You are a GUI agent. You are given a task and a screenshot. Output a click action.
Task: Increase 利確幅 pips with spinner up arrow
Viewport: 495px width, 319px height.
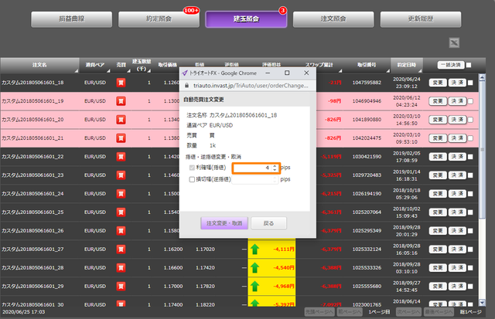275,166
